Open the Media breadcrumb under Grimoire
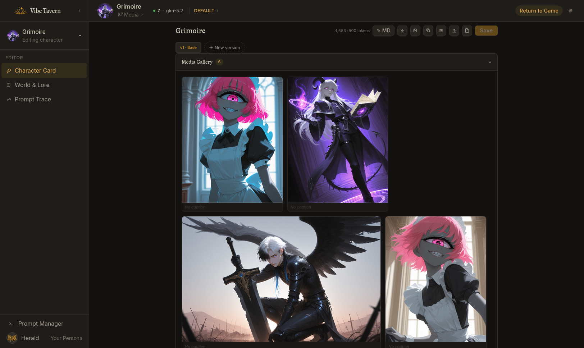 131,15
